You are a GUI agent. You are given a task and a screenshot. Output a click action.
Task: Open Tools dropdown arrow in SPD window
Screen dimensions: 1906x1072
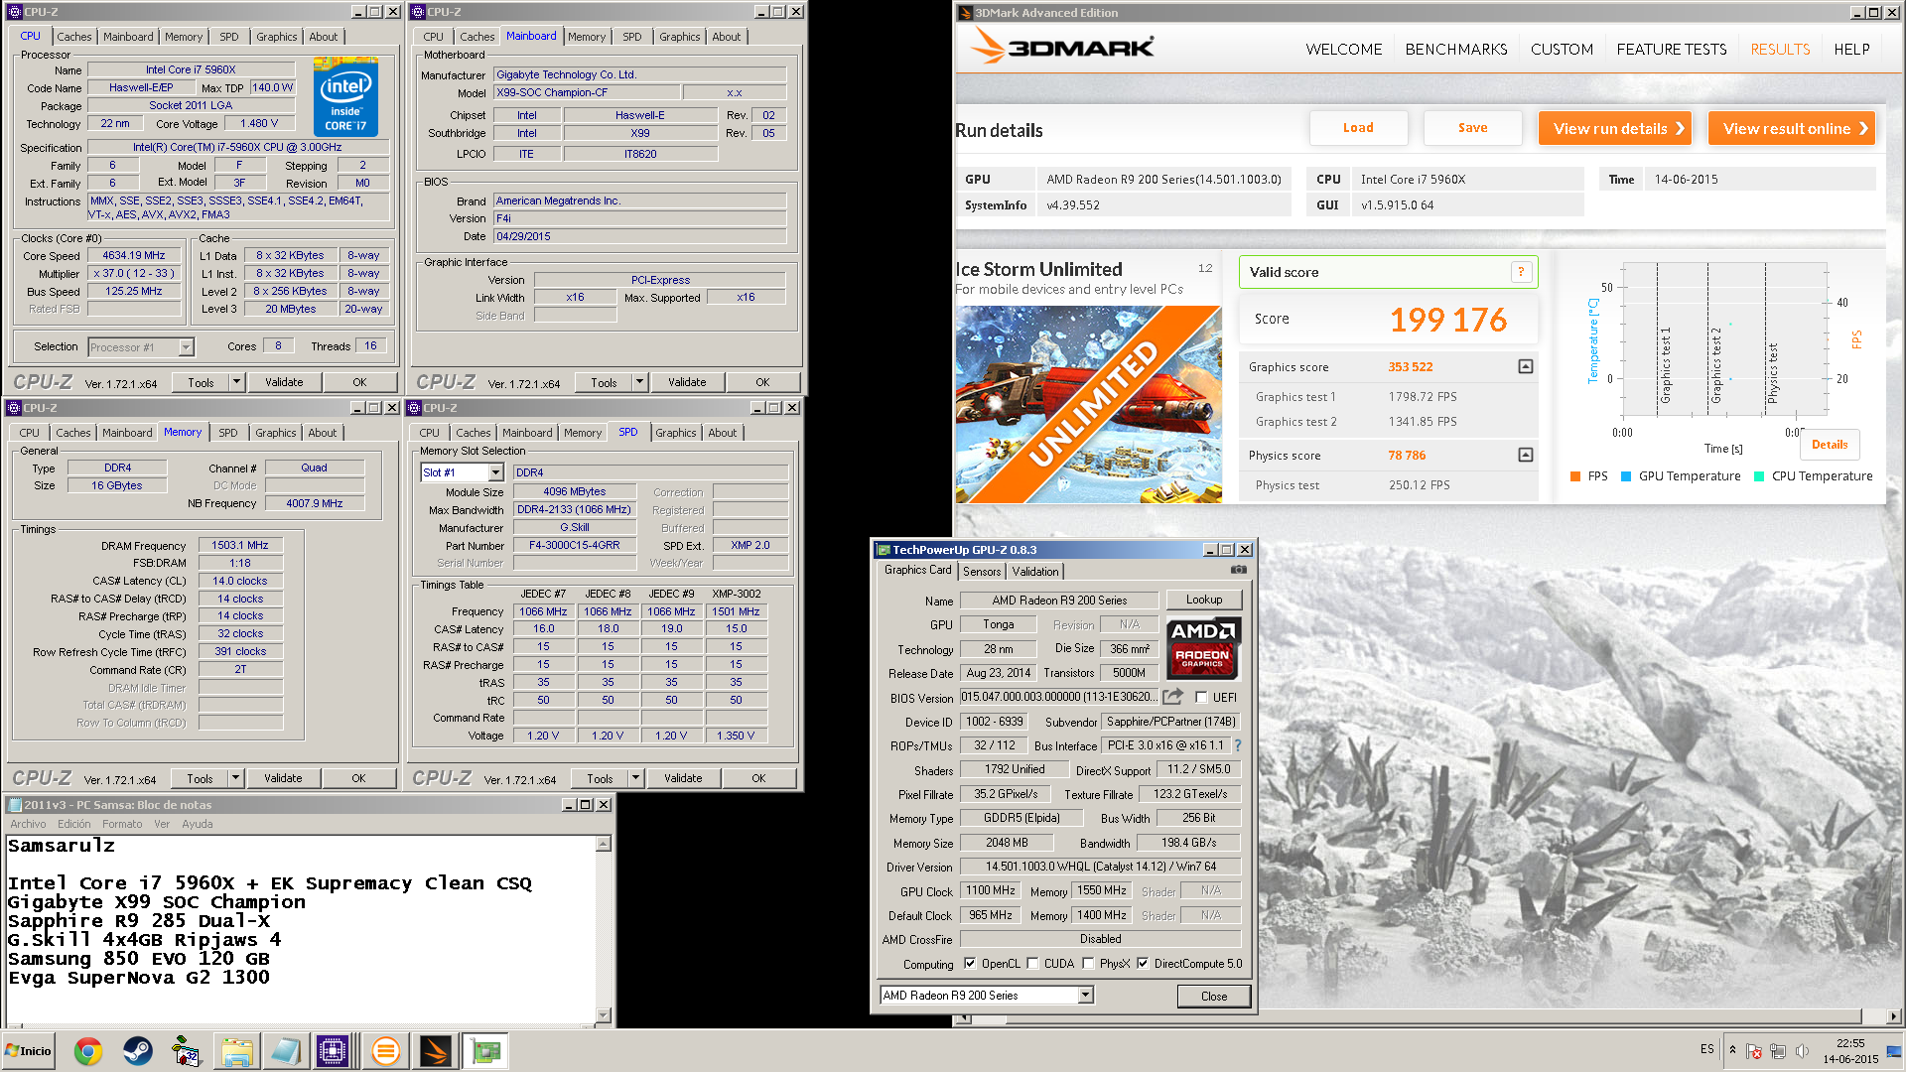(x=635, y=778)
